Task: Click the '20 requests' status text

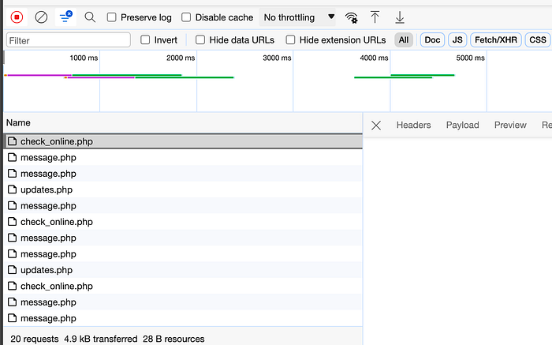Action: pos(35,339)
